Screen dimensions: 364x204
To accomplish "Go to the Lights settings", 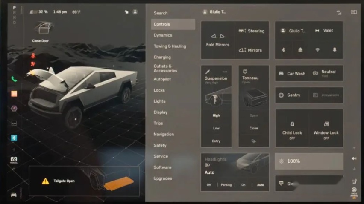I will coord(159,101).
